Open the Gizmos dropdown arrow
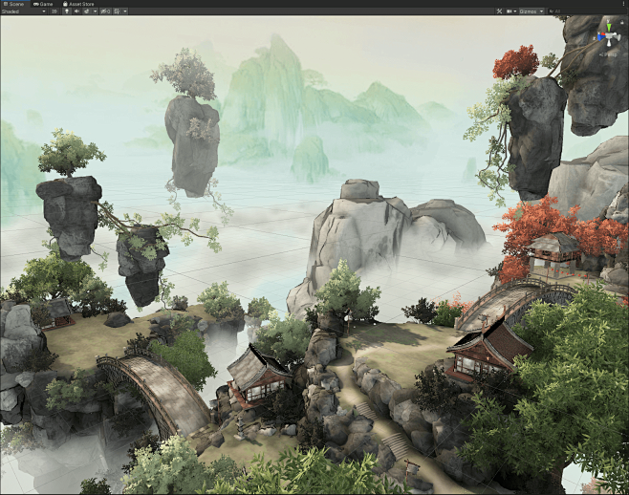 [x=542, y=11]
